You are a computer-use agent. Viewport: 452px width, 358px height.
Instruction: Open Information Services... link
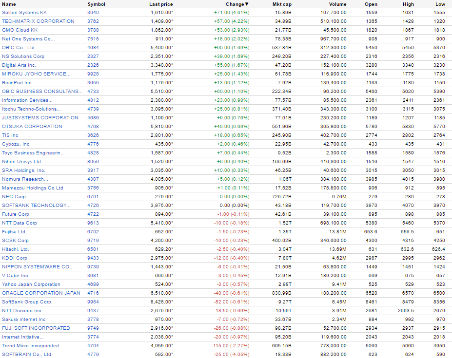27,100
